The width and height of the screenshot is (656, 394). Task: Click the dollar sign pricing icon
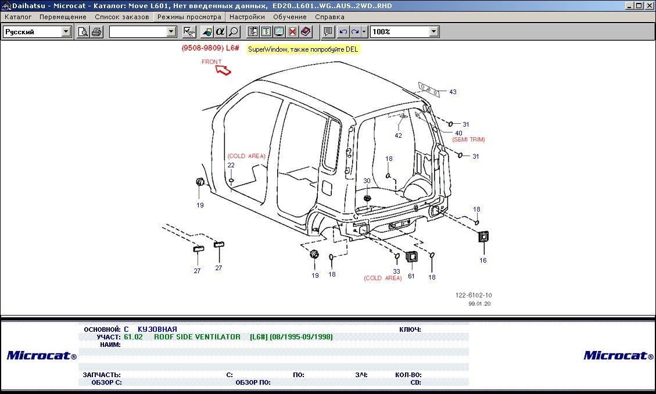[266, 32]
